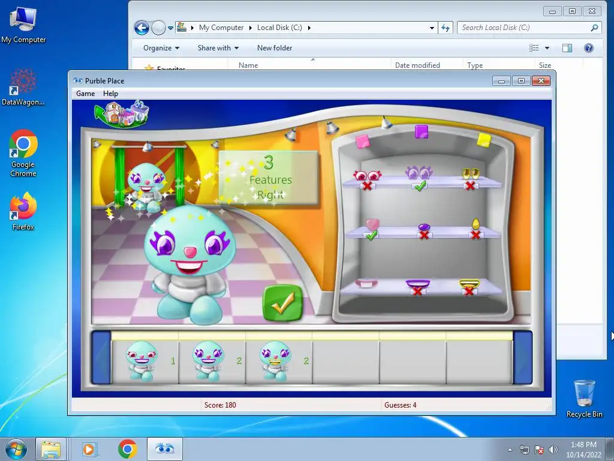Click the Purble Place taskbar button
The height and width of the screenshot is (461, 614).
164,449
